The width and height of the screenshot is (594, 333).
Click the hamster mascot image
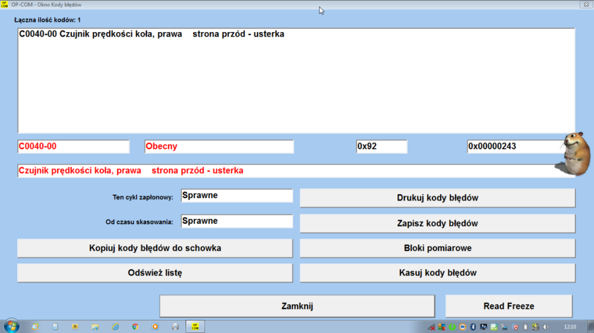[571, 154]
